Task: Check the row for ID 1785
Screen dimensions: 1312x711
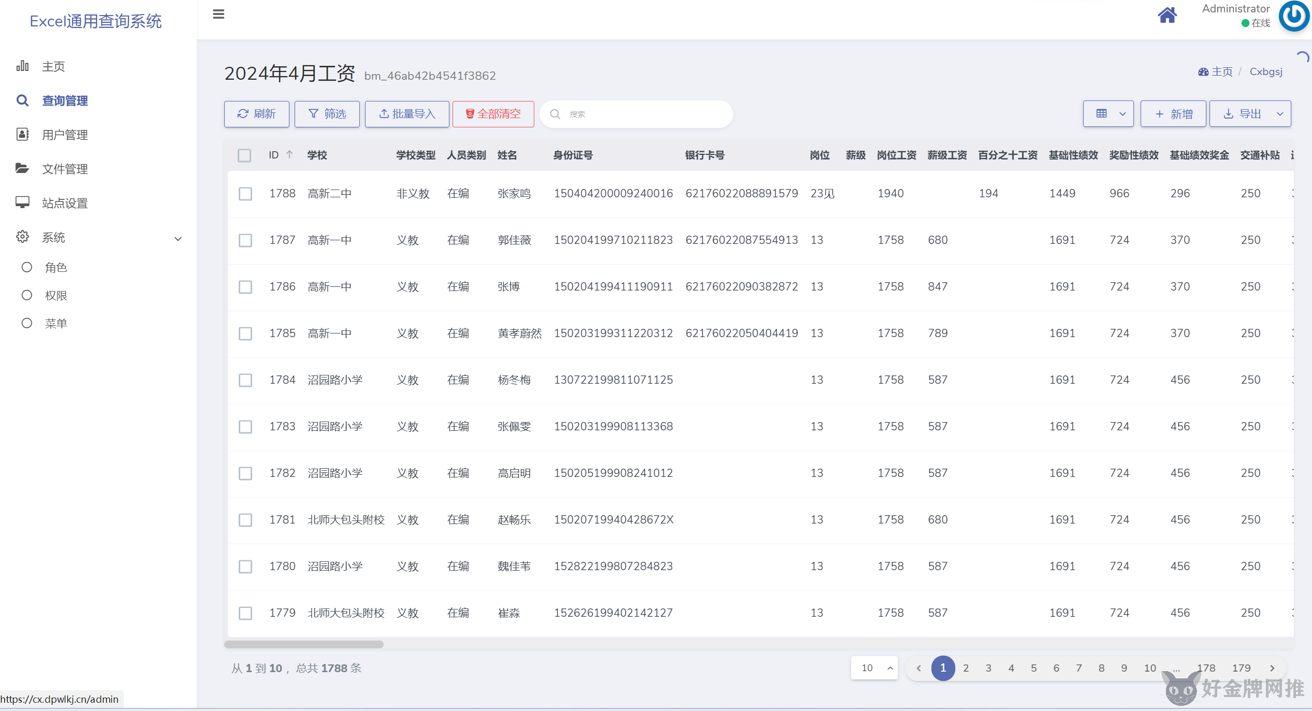Action: (245, 333)
